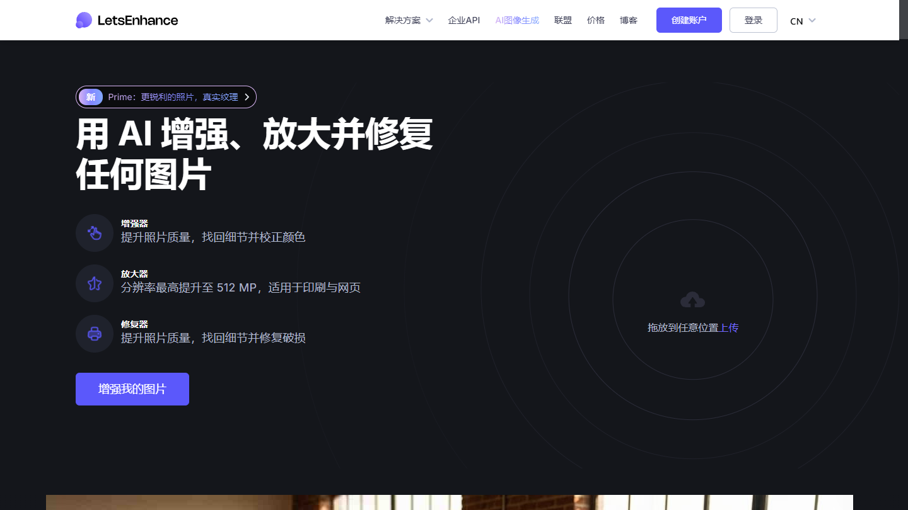908x510 pixels.
Task: Open the Prime: 更锐利的照片 banner text
Action: (173, 97)
